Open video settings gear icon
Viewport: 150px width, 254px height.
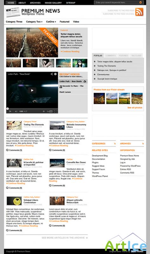click(x=44, y=111)
